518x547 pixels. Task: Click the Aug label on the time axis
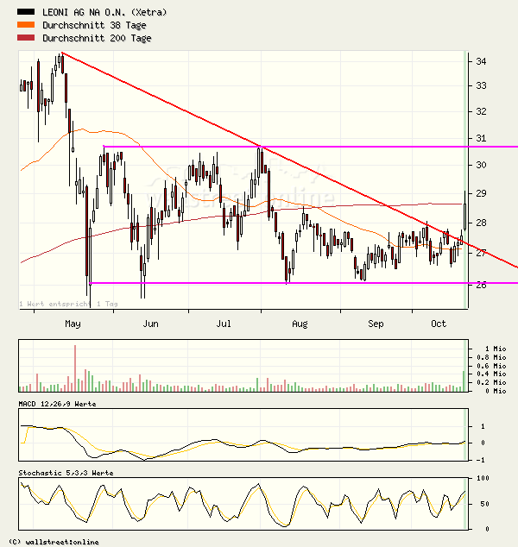pos(300,324)
